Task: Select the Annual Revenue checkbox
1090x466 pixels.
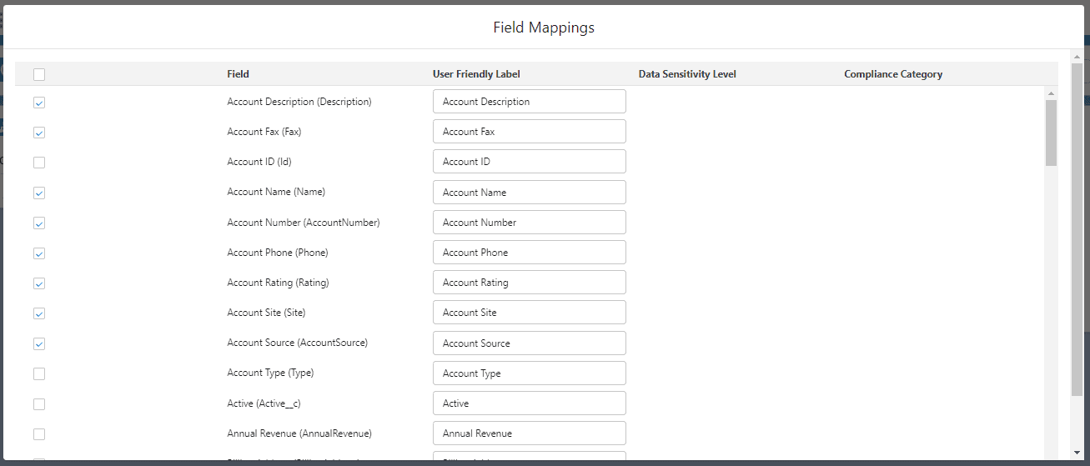Action: [39, 434]
